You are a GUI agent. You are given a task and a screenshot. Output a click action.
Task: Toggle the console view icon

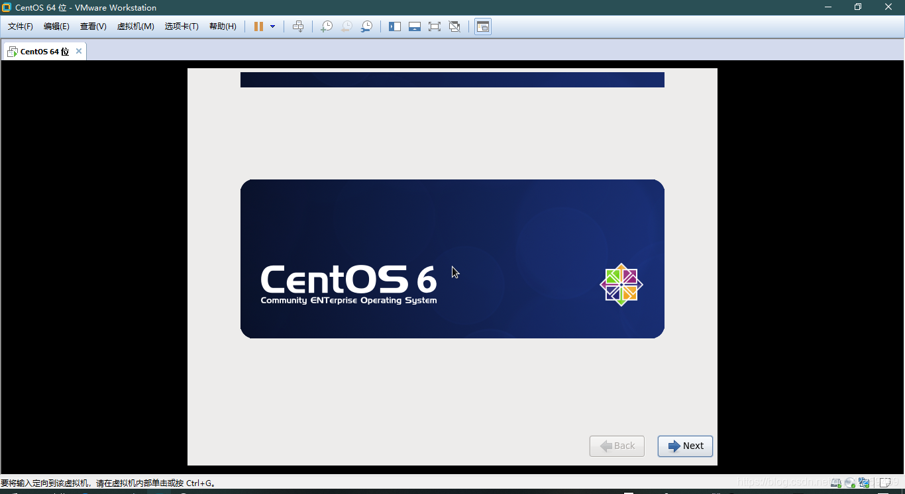click(x=483, y=26)
